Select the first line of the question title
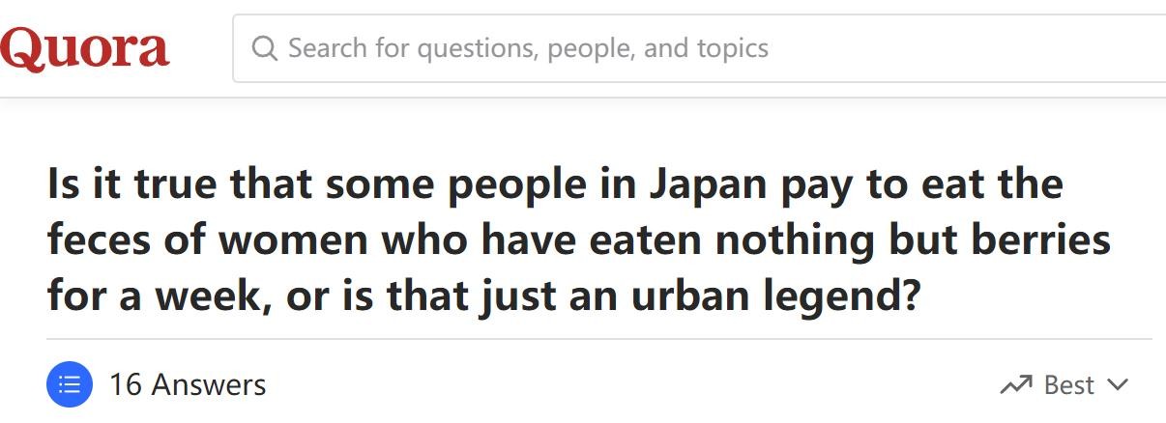The height and width of the screenshot is (423, 1166). pyautogui.click(x=555, y=184)
